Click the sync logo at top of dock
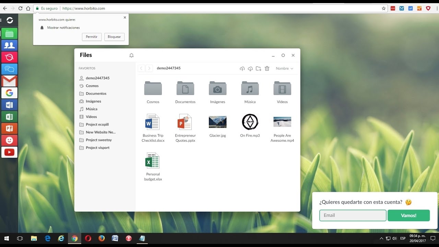This screenshot has width=439, height=247. point(10,20)
